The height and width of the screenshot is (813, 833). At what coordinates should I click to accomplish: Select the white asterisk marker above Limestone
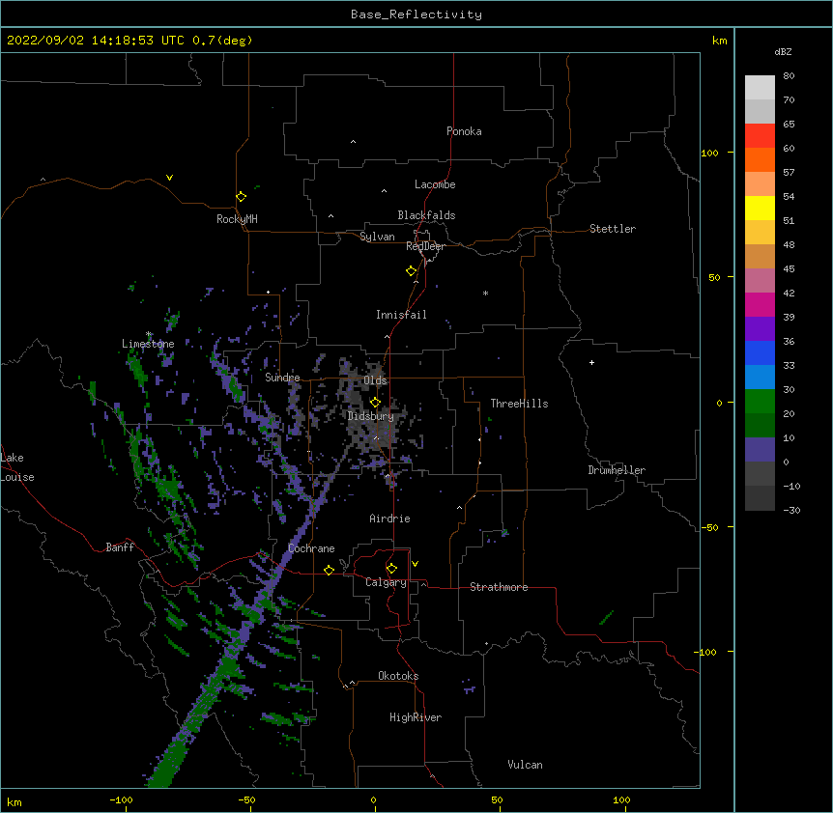[149, 334]
